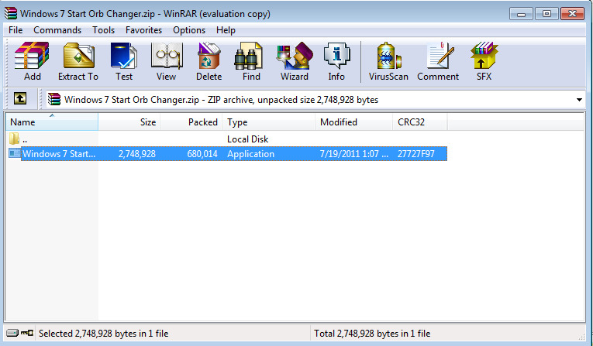Click the archive path address field
The height and width of the screenshot is (346, 593).
pos(315,100)
